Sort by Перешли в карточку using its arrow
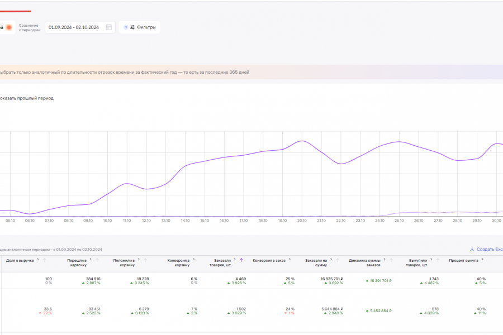The height and width of the screenshot is (335, 503). tap(97, 260)
